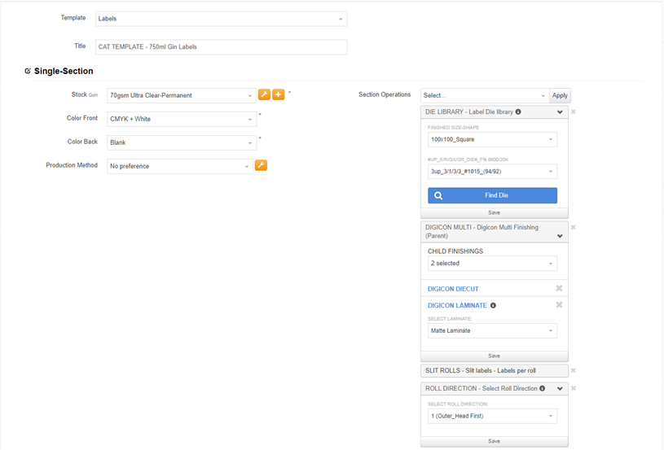Click the DIGICON DIECUT link

[453, 289]
